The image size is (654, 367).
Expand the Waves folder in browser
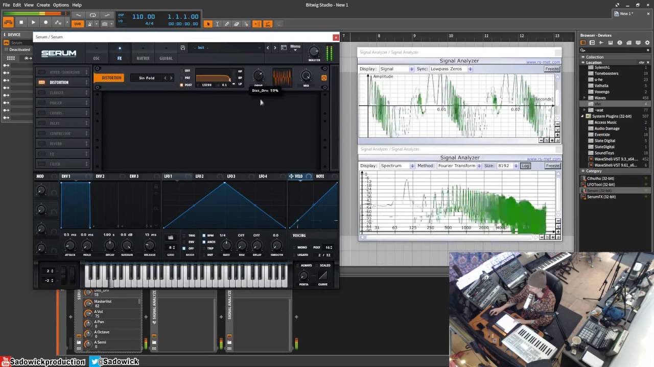(585, 98)
